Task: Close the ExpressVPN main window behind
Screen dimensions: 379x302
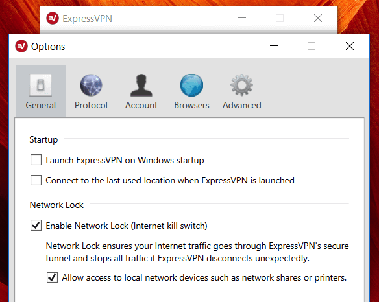Action: click(x=318, y=18)
